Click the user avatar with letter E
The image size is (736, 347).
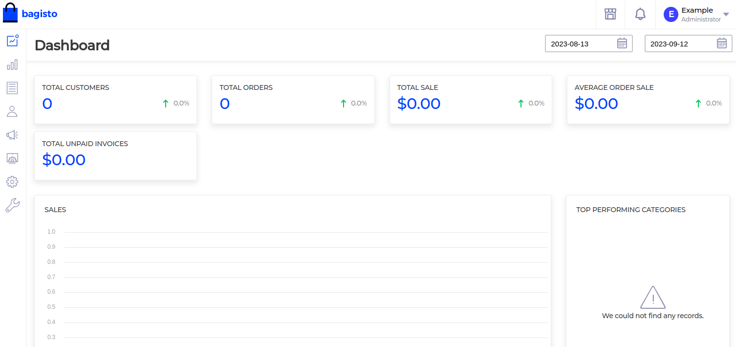[671, 15]
